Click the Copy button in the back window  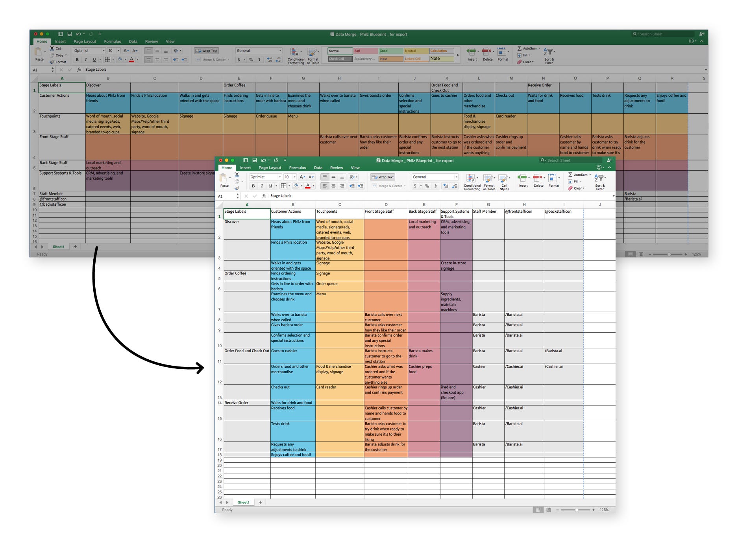[x=59, y=55]
